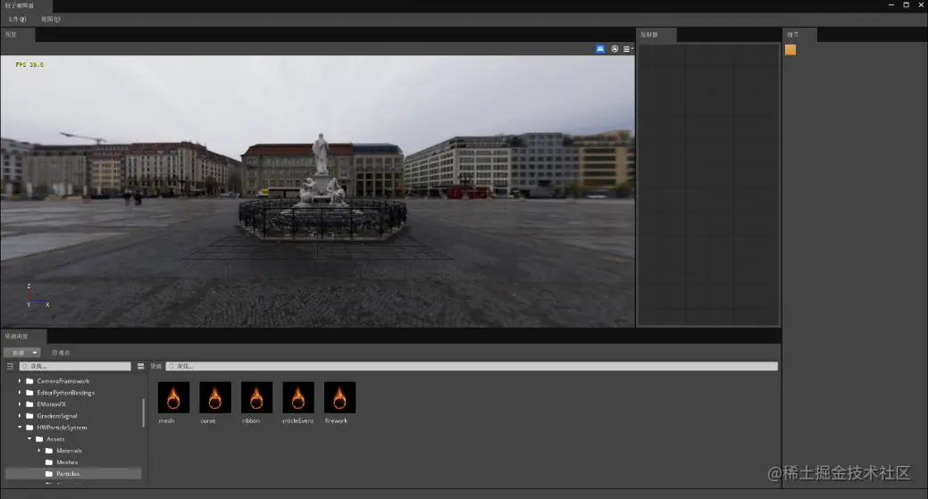Screen dimensions: 928x499
Task: Click the circular preview settings icon in the viewport toolbar
Action: point(614,49)
